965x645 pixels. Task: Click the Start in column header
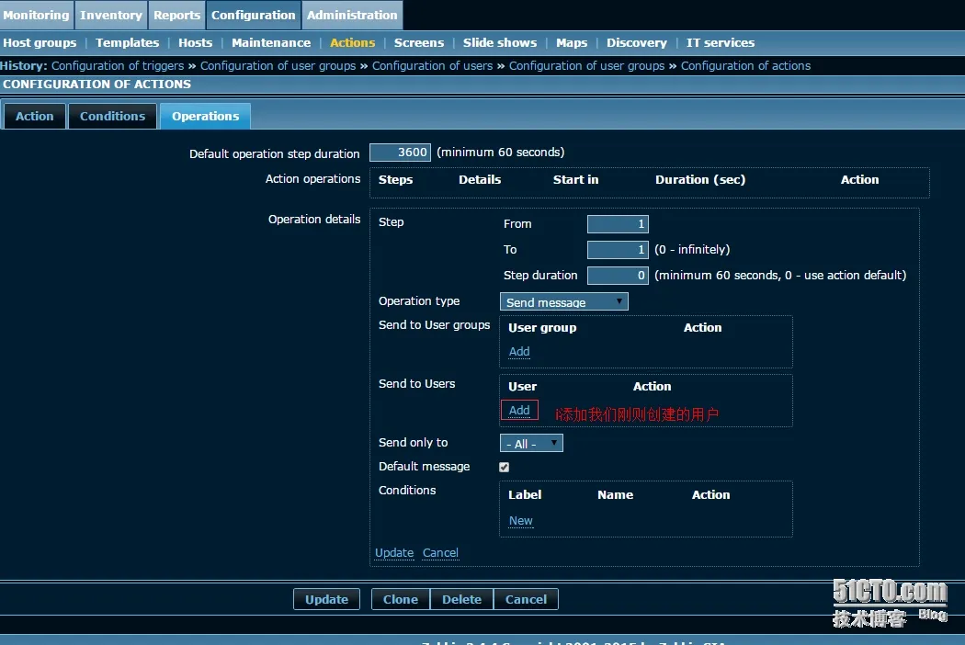[x=575, y=180]
